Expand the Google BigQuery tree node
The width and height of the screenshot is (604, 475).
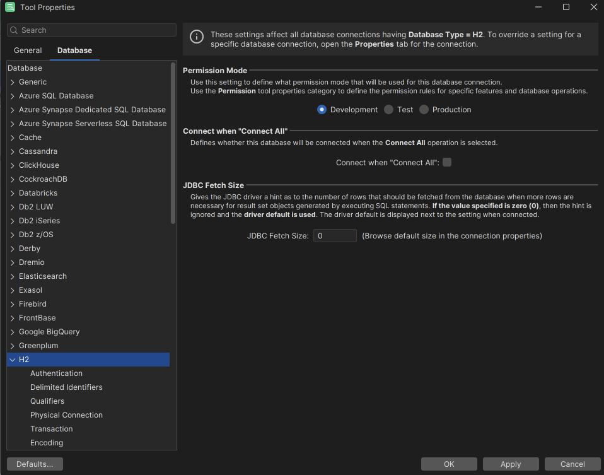point(13,331)
